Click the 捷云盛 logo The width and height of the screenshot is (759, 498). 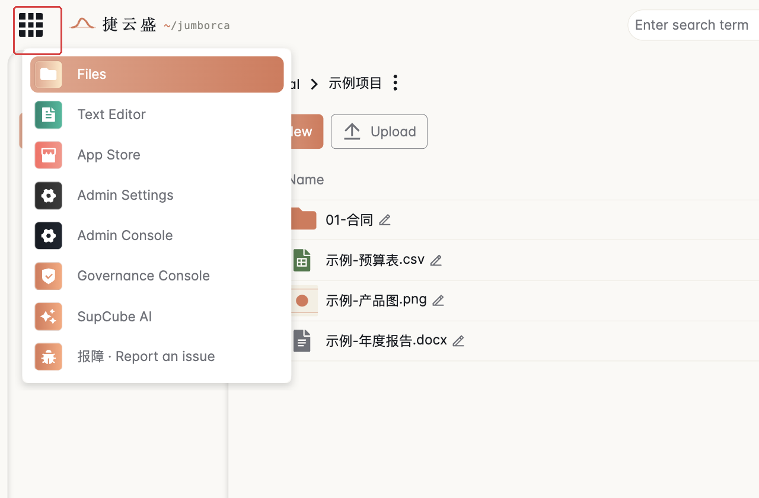pyautogui.click(x=113, y=24)
